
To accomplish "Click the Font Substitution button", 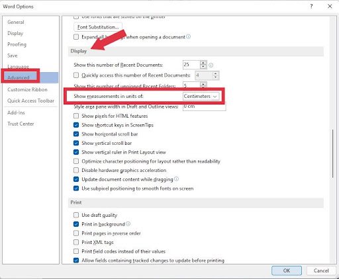I will tap(98, 27).
